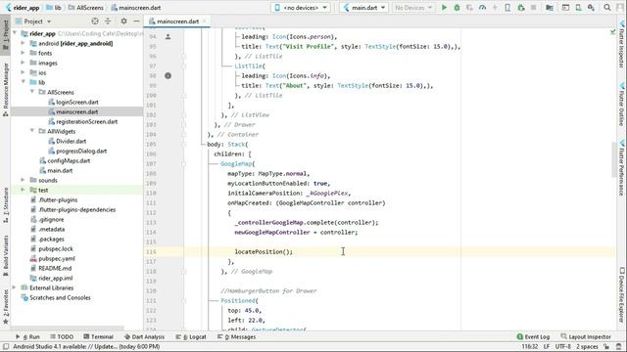Image resolution: width=627 pixels, height=352 pixels.
Task: Start debugging with the green bug icon
Action: [x=457, y=8]
